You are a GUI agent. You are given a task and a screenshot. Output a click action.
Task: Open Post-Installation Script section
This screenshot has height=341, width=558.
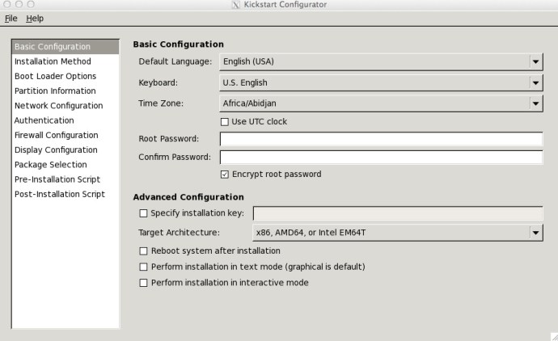coord(66,194)
